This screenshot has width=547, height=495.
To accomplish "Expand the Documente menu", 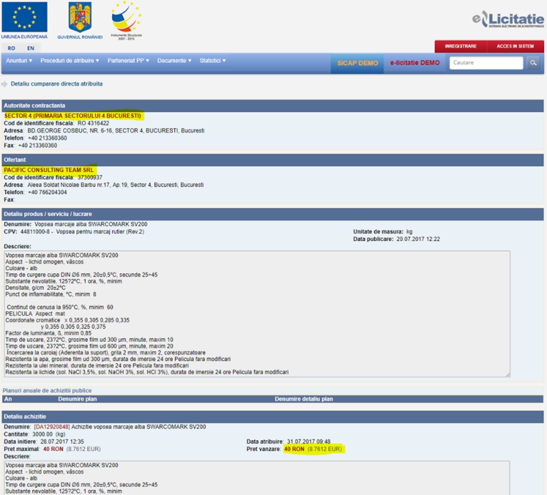I will point(174,60).
